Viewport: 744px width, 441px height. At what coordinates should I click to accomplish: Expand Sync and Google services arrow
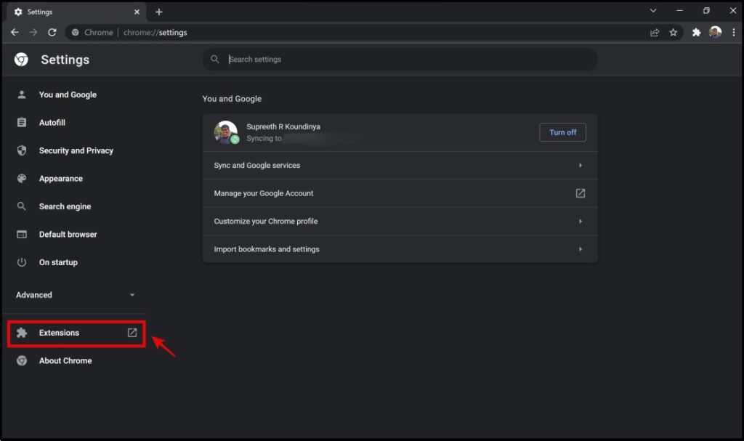coord(581,165)
